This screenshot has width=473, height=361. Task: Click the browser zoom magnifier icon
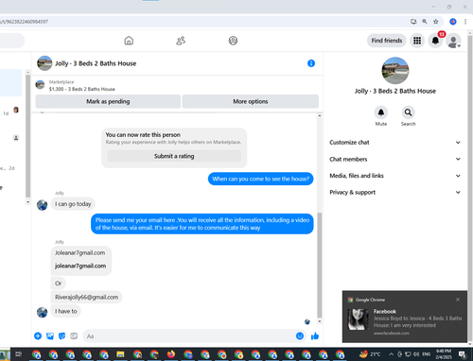pos(425,22)
